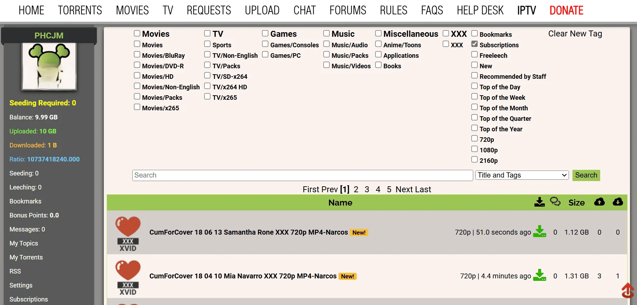Viewport: 637px width, 305px height.
Task: Click the heart XXX XVID icon for Mia Navarro
Action: [128, 278]
